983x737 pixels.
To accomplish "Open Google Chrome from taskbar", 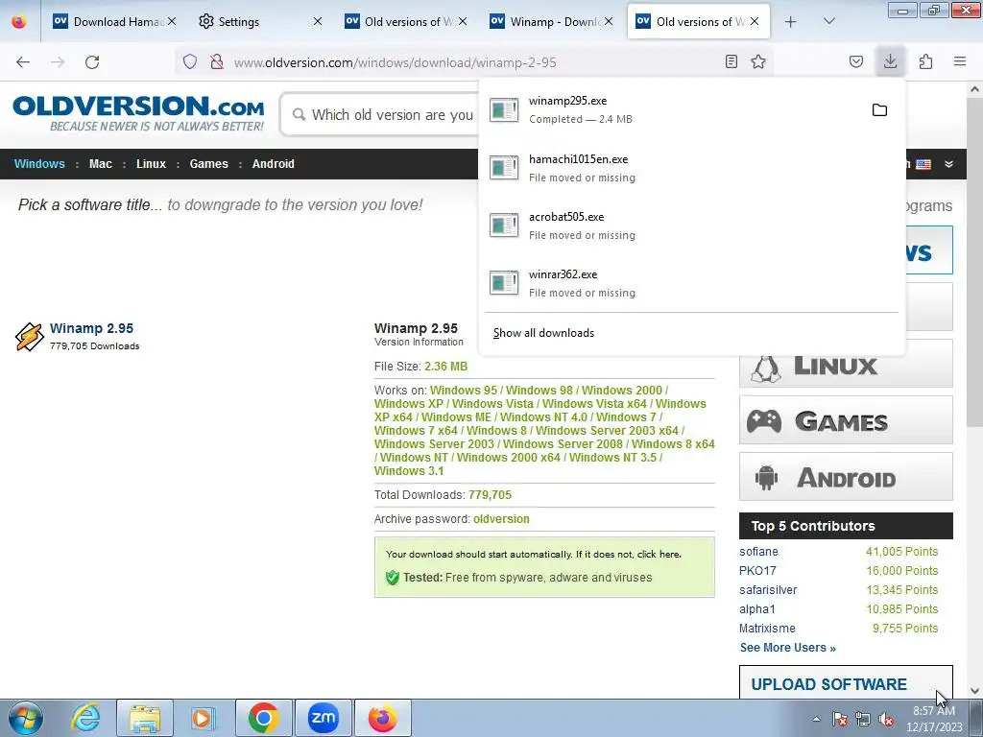I will tap(263, 718).
